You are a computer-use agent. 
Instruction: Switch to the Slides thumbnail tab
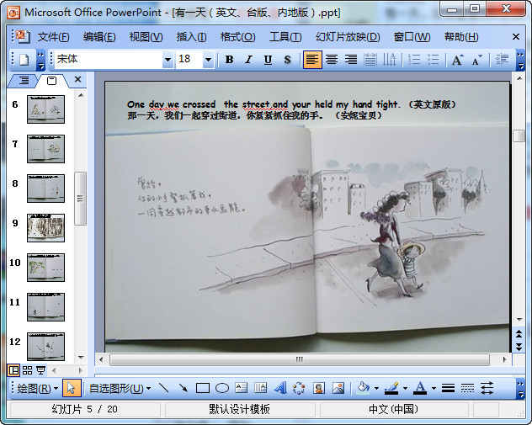(51, 81)
